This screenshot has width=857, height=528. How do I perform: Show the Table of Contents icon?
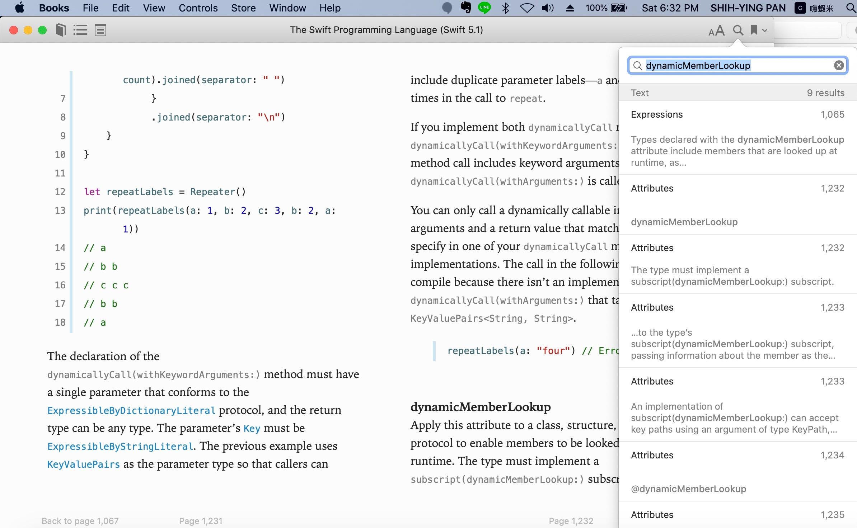pos(80,30)
